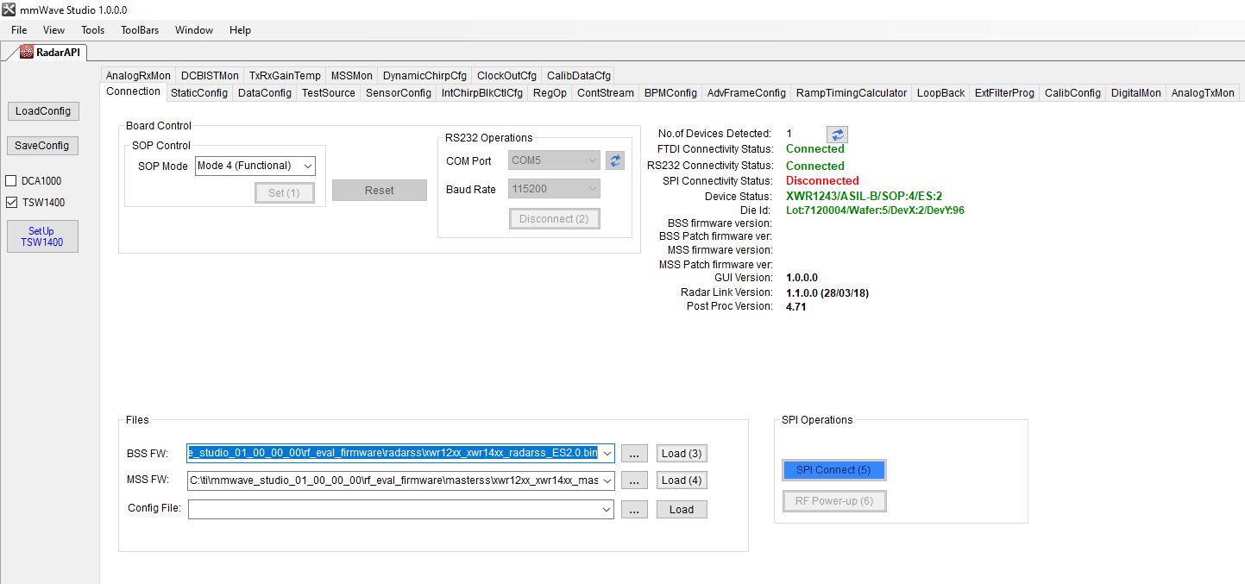Viewport: 1245px width, 584px height.
Task: Click the Disconnect (2) button
Action: click(x=555, y=218)
